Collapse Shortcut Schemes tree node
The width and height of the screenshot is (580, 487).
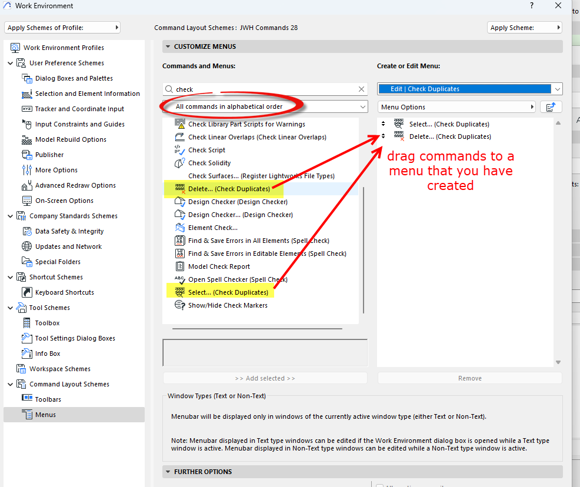coord(11,278)
